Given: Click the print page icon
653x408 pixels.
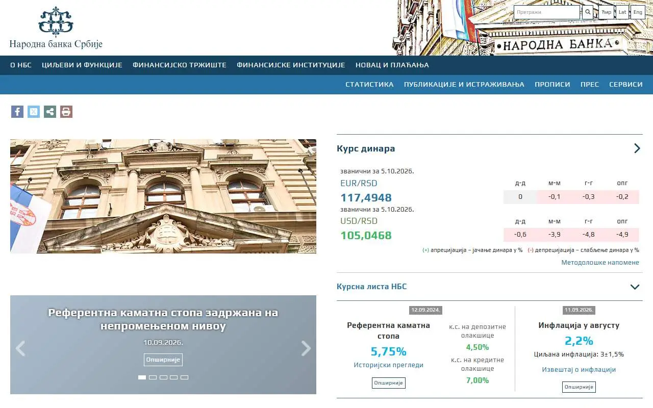Looking at the screenshot, I should tap(66, 112).
